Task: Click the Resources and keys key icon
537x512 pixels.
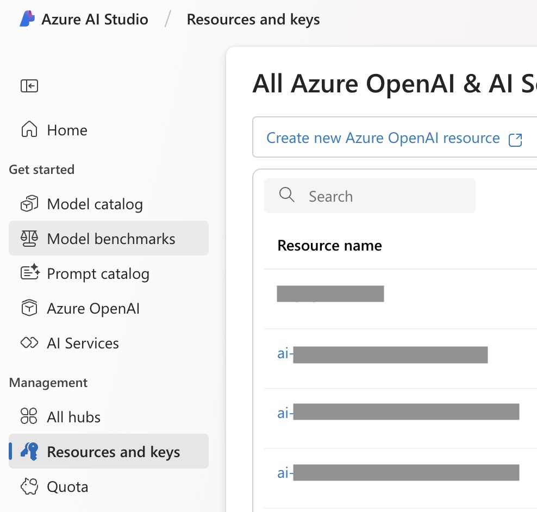Action: 29,452
